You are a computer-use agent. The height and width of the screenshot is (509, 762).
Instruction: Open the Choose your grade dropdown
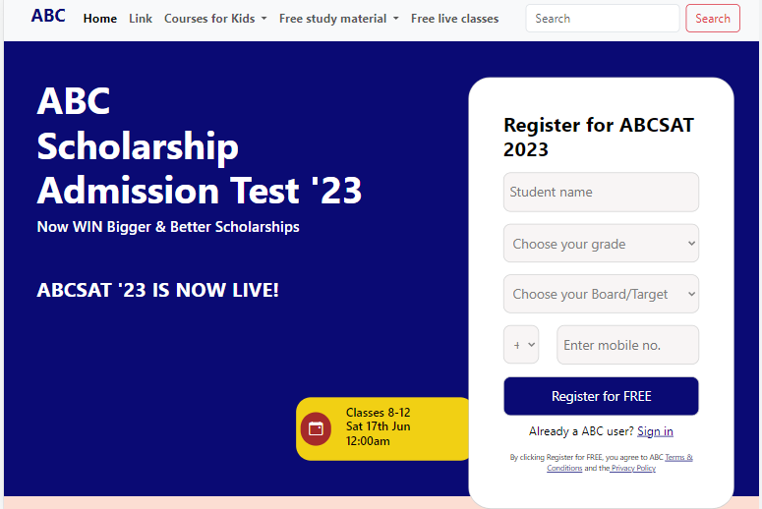[x=601, y=244]
